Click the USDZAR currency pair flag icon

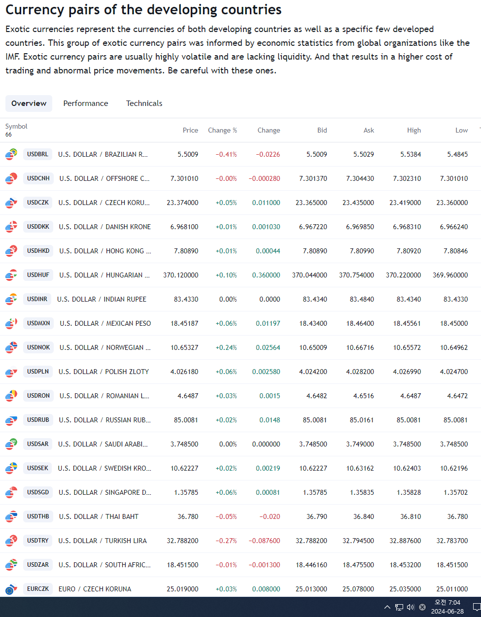point(11,565)
